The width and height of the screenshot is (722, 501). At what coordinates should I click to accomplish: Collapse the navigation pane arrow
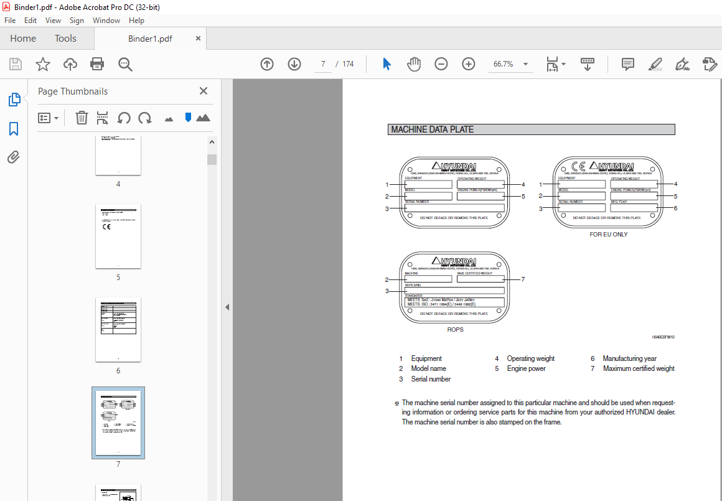(227, 307)
